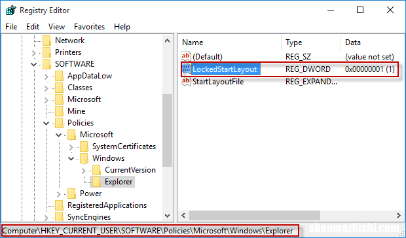Screen dimensions: 406x238
Task: Open the View menu
Action: click(56, 27)
